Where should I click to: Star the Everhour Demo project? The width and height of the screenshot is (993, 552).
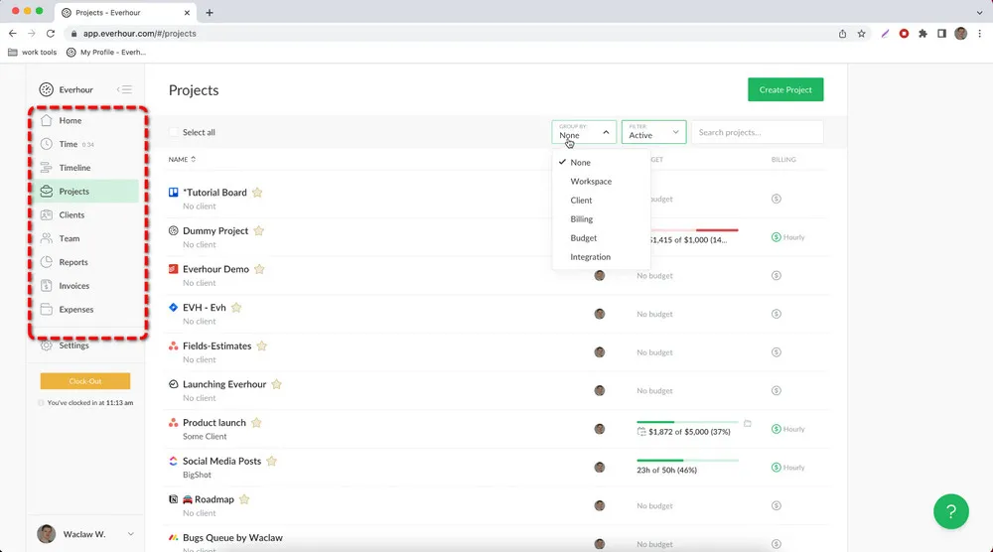click(259, 269)
